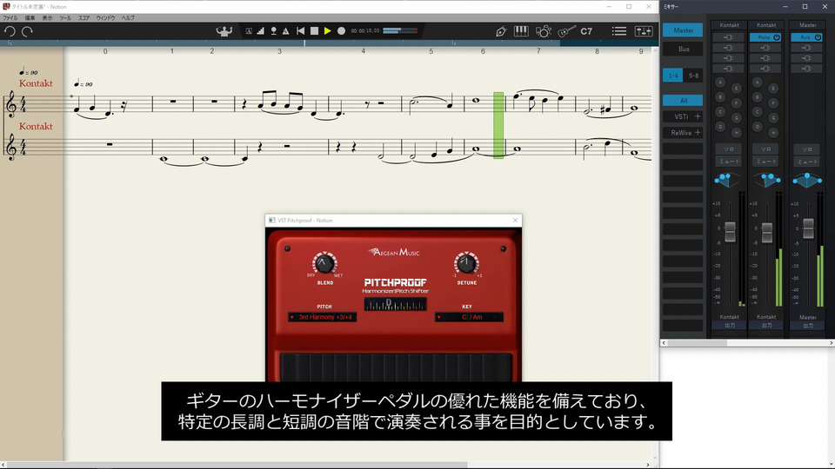Open the score setup list icon
This screenshot has height=469, width=835.
point(618,31)
